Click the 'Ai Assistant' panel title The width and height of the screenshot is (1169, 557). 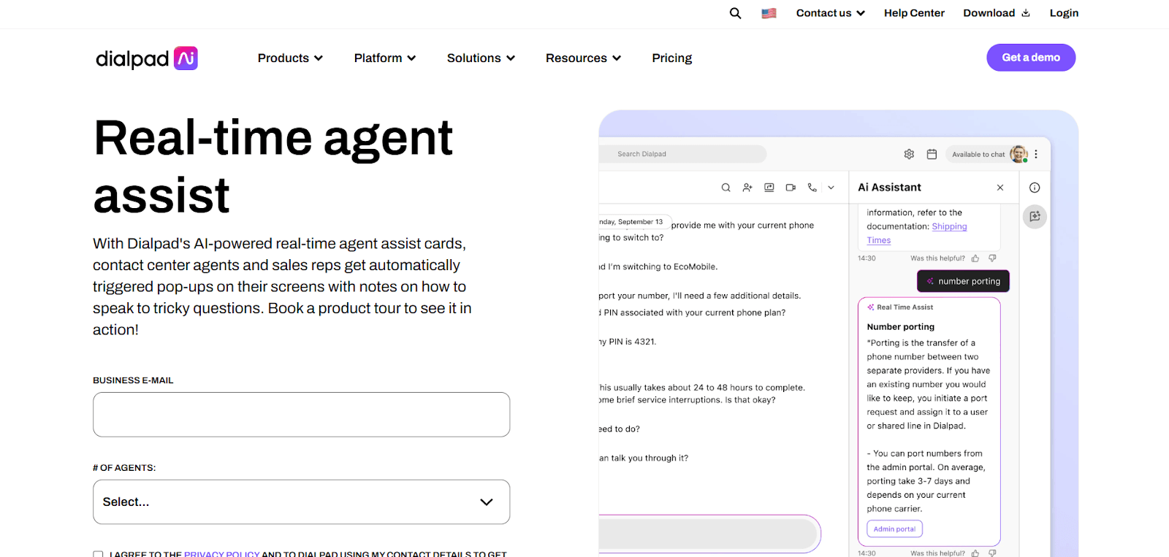click(889, 188)
